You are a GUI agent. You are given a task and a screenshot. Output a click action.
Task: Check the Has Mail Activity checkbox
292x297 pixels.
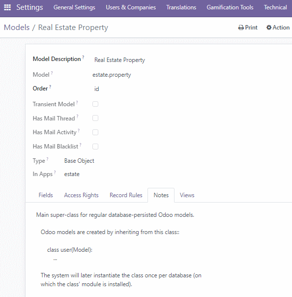(x=95, y=132)
